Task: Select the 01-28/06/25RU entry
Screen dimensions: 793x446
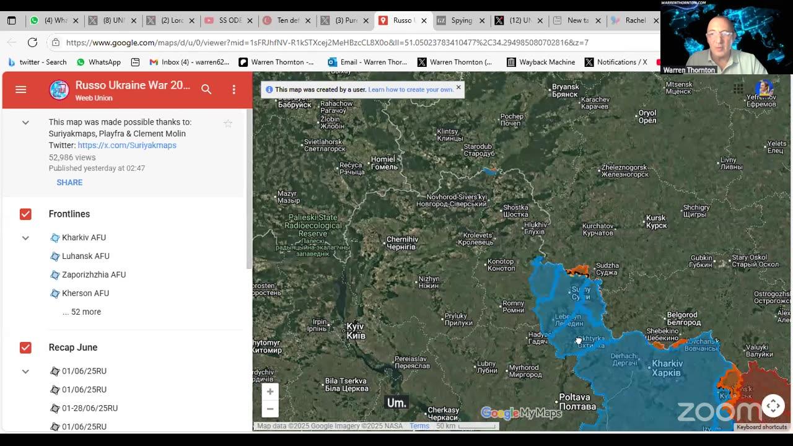Action: 90,409
